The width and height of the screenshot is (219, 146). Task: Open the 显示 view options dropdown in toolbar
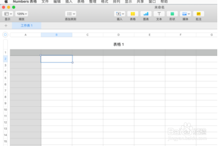point(8,14)
